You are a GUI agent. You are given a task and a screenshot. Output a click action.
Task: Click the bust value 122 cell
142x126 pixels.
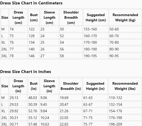tap(34, 29)
